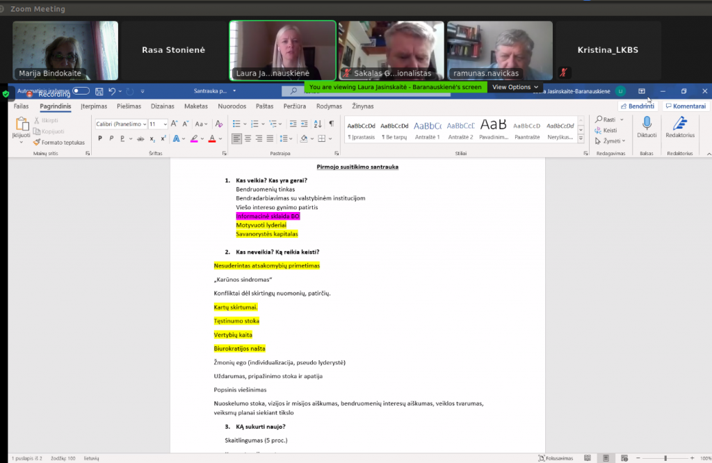Click the Format Painter (Formato teptukas) brush

pos(58,143)
